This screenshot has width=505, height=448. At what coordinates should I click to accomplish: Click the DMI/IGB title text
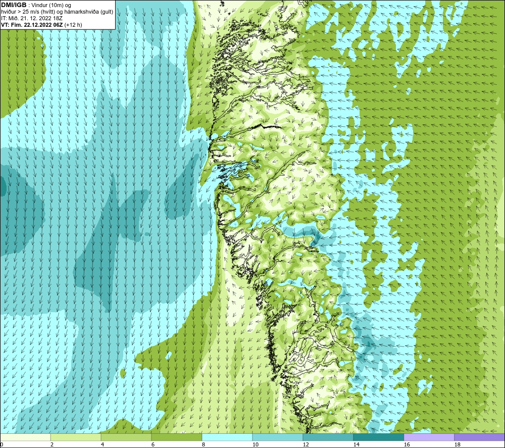tap(14, 5)
